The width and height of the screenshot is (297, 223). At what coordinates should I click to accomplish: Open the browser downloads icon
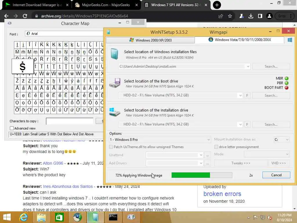[x=251, y=16]
